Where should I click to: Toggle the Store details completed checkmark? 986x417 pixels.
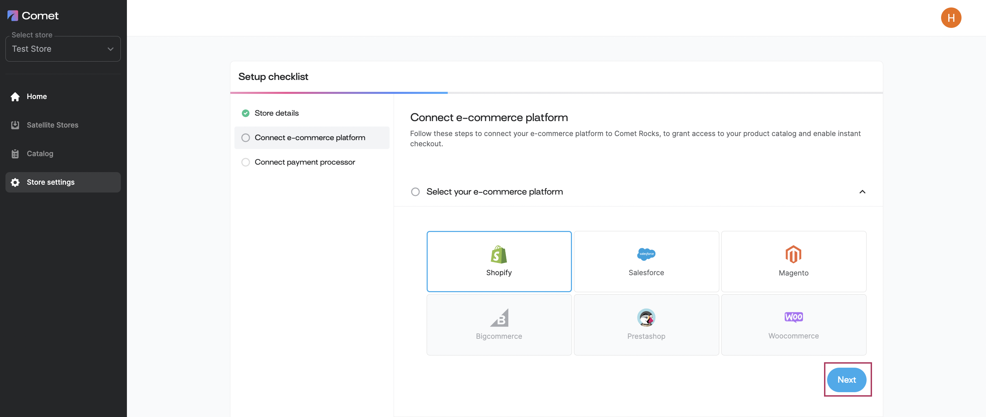click(246, 113)
